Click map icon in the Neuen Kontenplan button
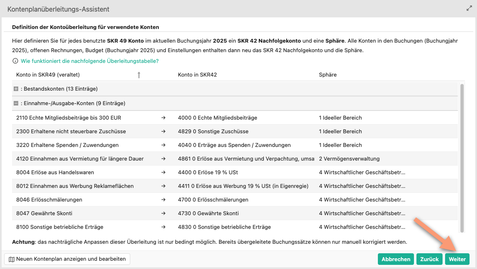 [12, 259]
